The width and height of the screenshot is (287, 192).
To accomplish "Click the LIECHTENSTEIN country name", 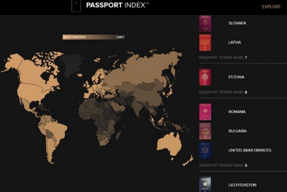I will click(x=242, y=185).
